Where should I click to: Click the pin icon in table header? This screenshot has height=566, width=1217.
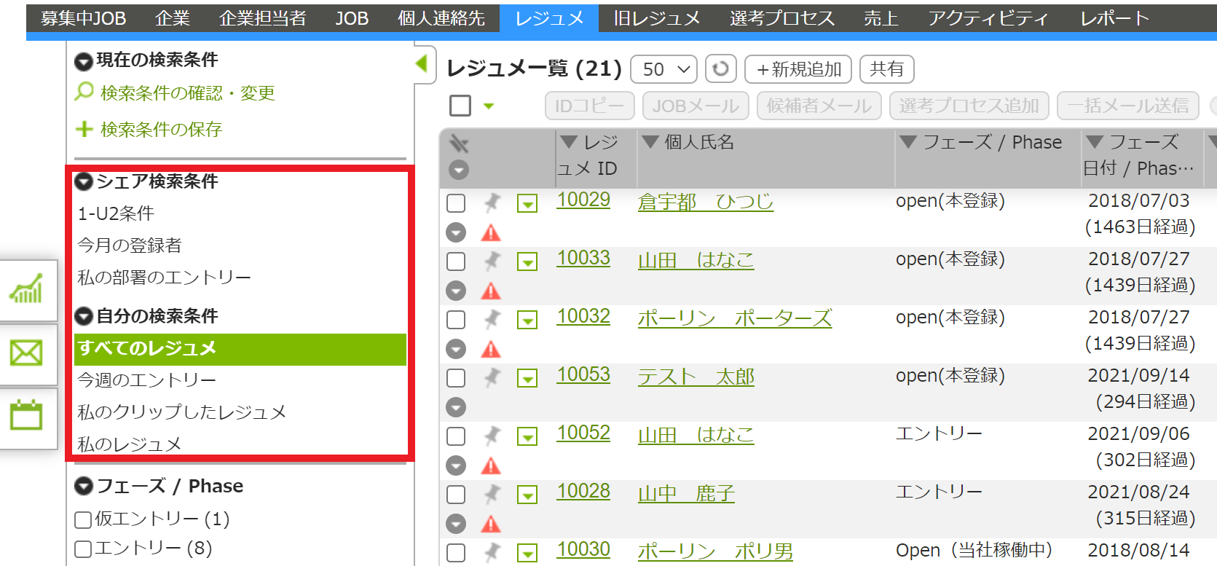pos(459,143)
